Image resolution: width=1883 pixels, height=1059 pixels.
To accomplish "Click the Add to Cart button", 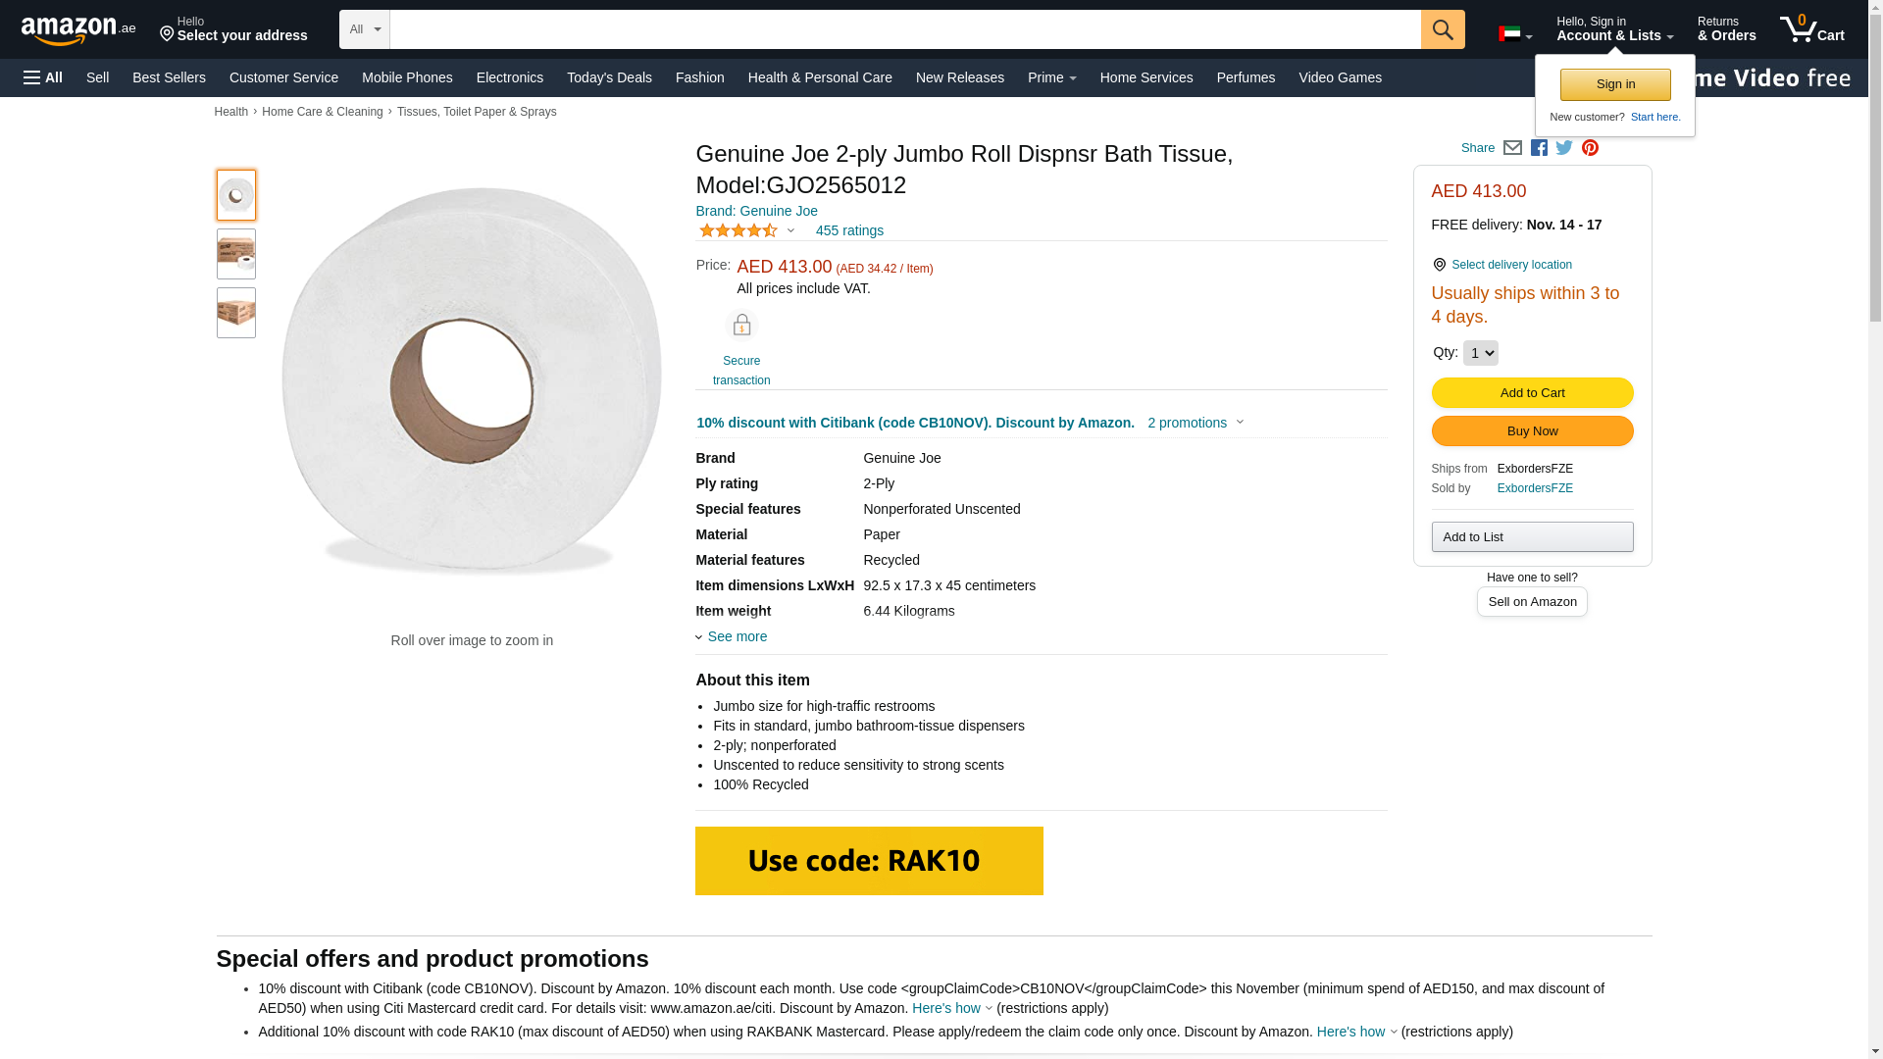I will pyautogui.click(x=1532, y=393).
